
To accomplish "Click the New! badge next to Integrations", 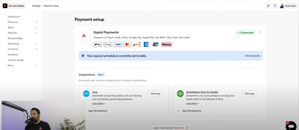I will [101, 75].
